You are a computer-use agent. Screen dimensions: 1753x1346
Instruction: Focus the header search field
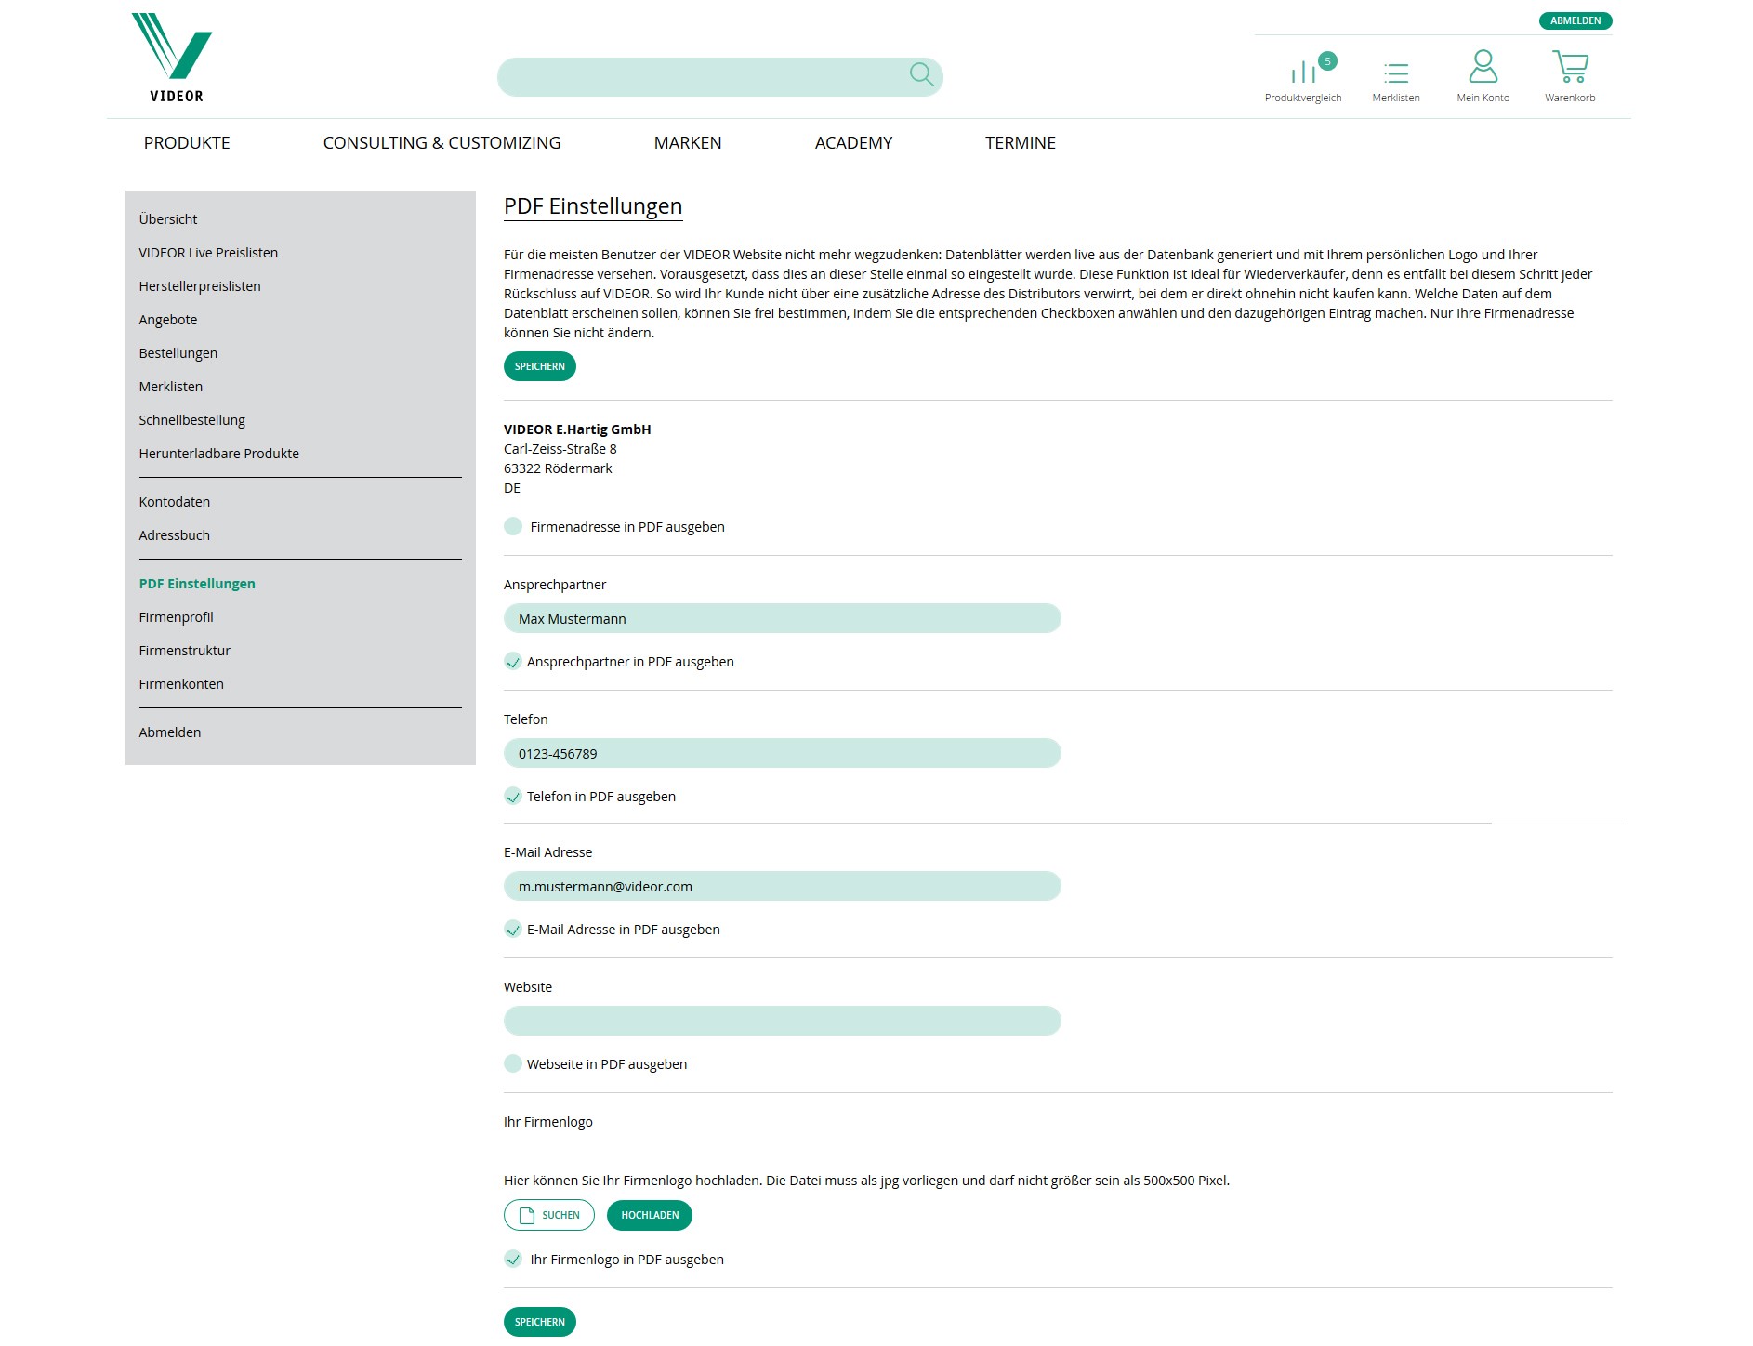(720, 76)
